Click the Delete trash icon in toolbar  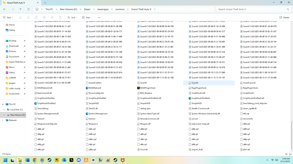point(60,18)
